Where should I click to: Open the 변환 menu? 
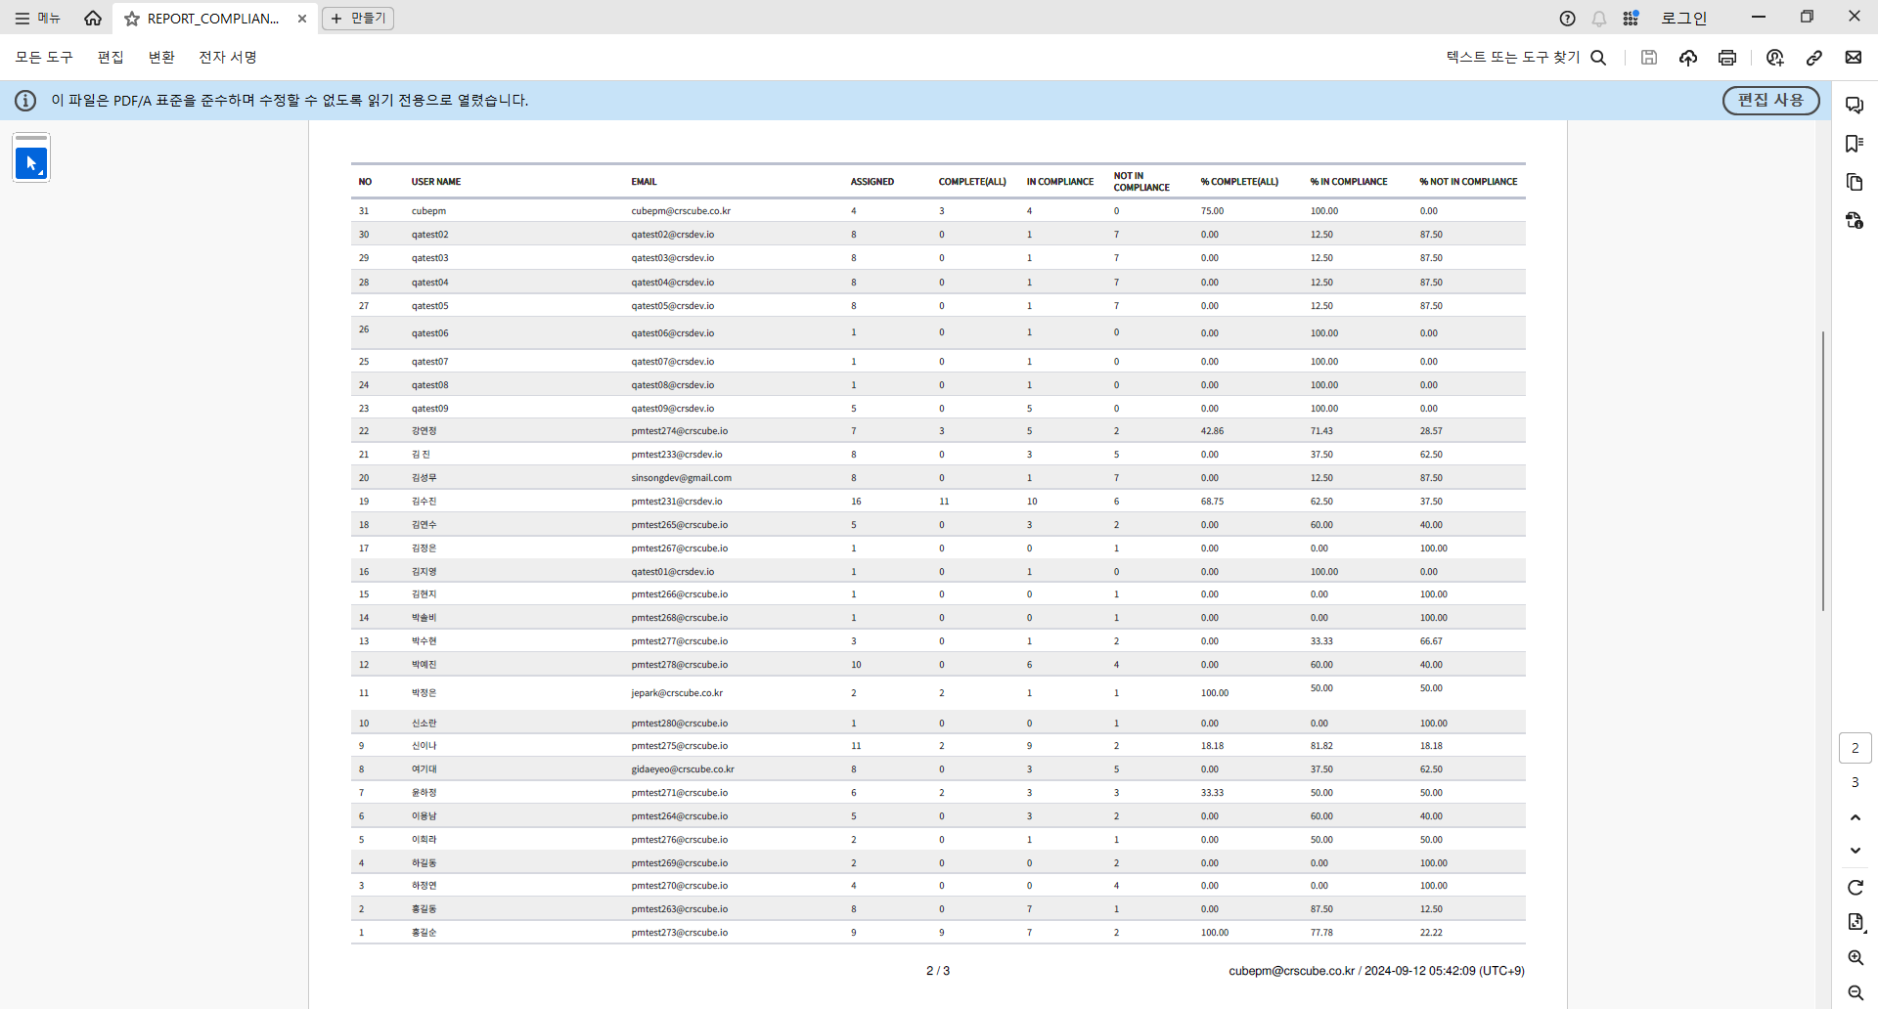pos(161,58)
